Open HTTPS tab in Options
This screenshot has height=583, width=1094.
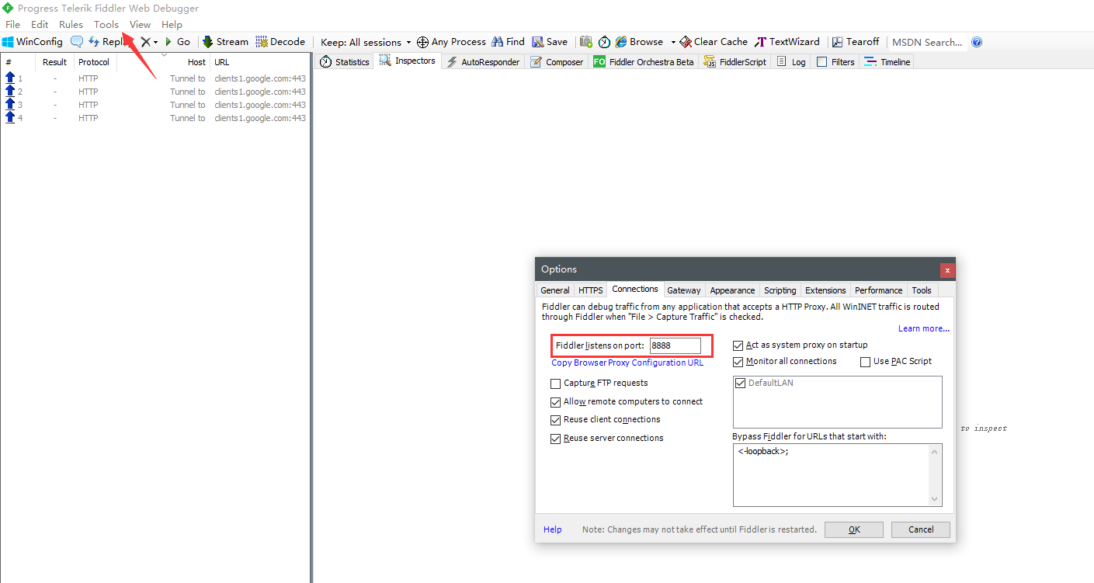590,290
